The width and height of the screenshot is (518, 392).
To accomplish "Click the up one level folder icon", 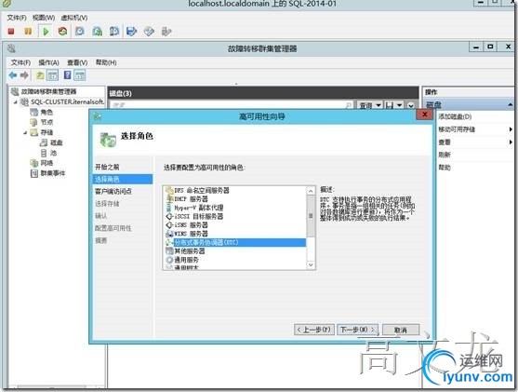I will pos(40,75).
